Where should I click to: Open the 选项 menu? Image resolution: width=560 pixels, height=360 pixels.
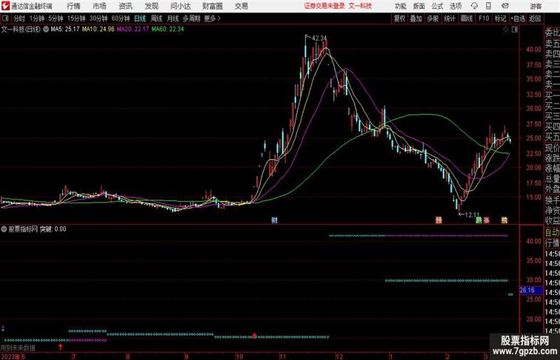coord(456,6)
